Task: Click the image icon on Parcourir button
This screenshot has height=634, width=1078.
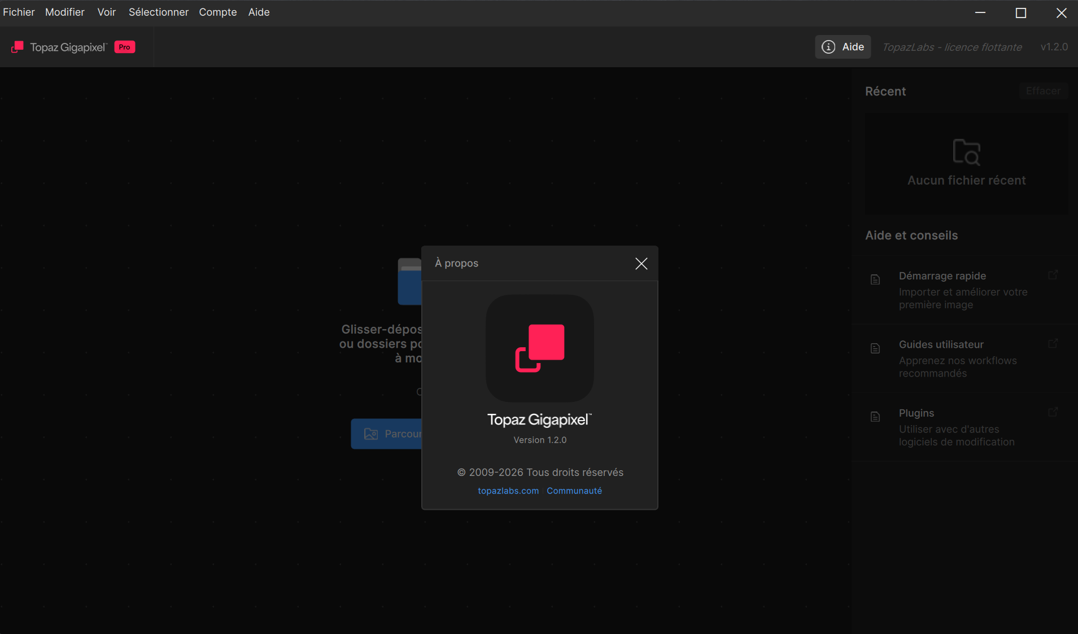Action: click(x=371, y=434)
